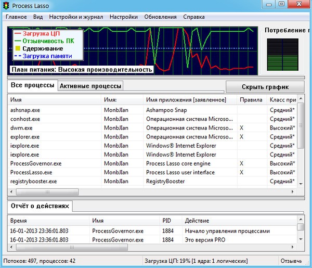
Task: Sort the actions log by the "PID" column
Action: click(166, 221)
